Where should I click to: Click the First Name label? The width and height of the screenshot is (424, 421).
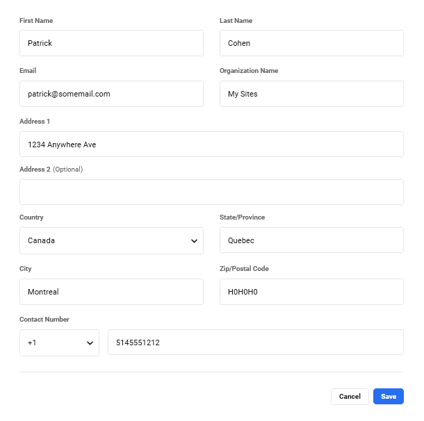tap(36, 21)
